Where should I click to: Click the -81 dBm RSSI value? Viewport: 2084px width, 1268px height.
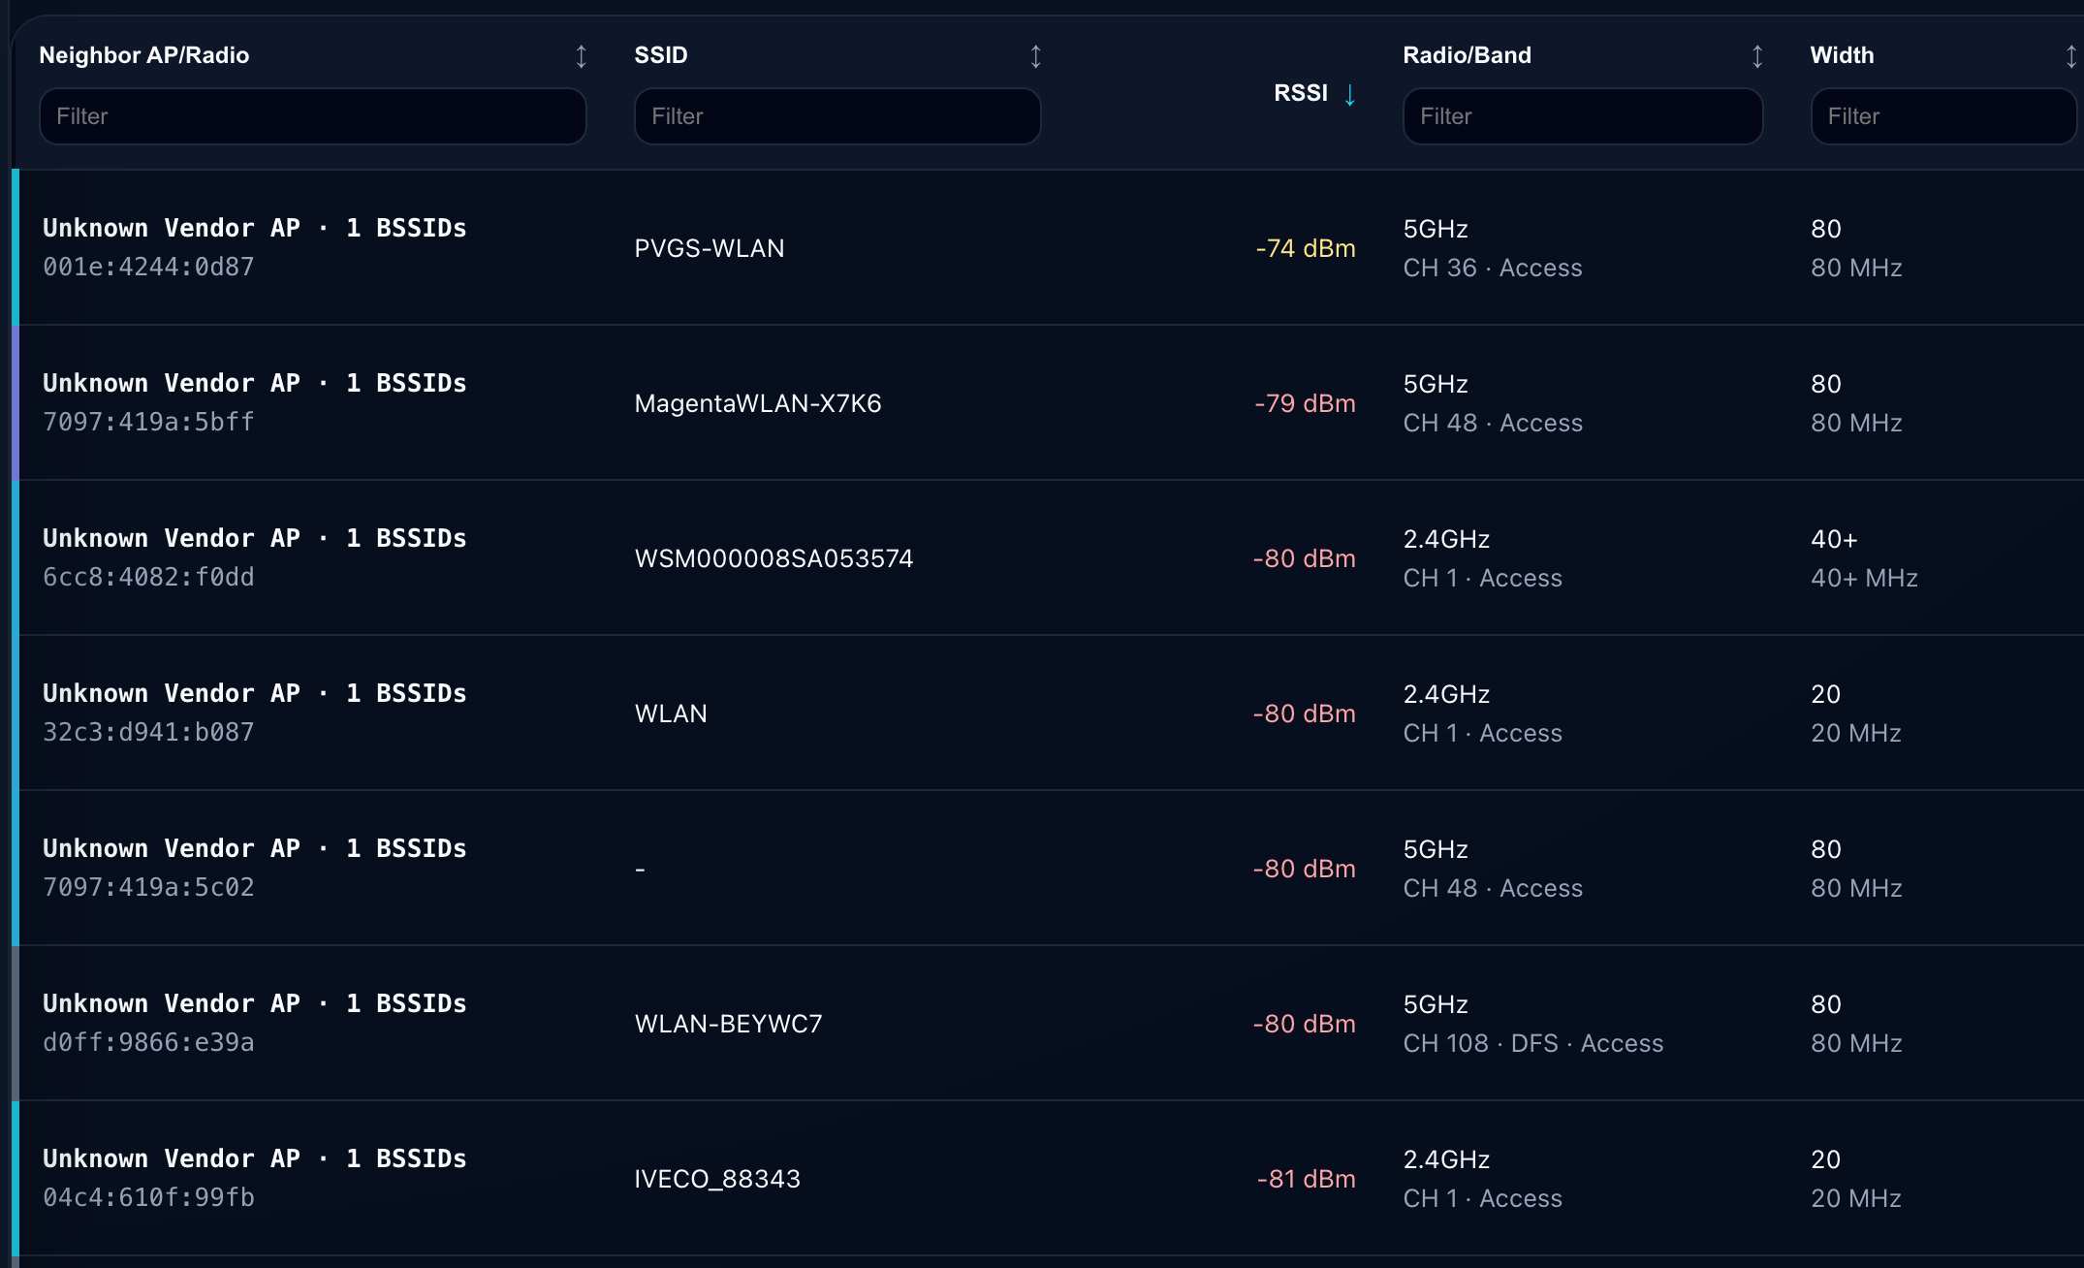[1307, 1179]
